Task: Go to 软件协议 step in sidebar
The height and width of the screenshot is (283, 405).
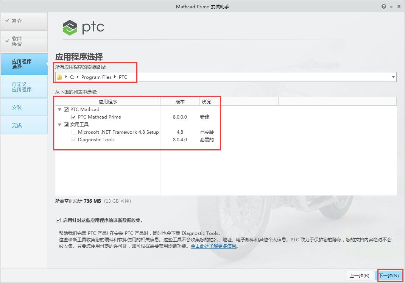Action: pyautogui.click(x=24, y=41)
